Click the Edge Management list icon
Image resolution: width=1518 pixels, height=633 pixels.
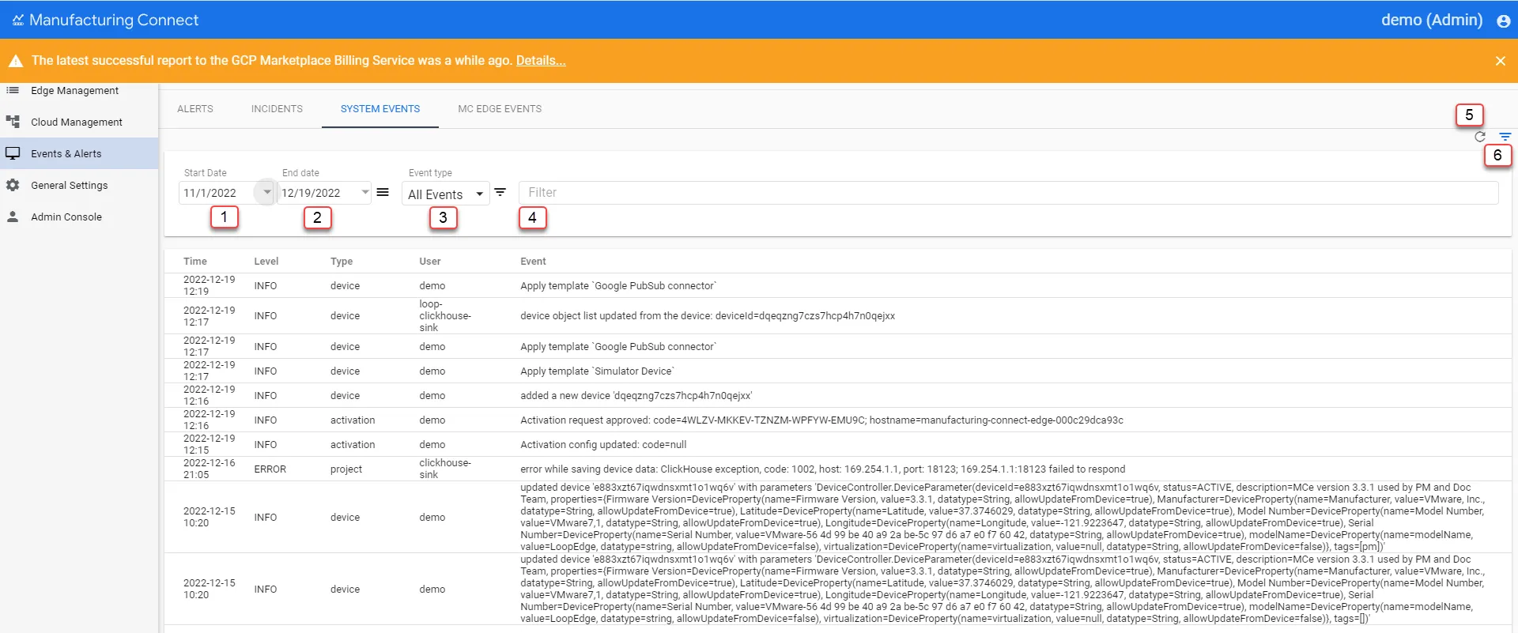click(13, 91)
